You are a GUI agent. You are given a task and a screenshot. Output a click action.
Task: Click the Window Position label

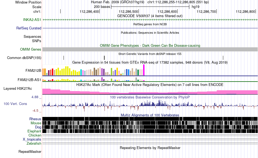coord(28,2)
